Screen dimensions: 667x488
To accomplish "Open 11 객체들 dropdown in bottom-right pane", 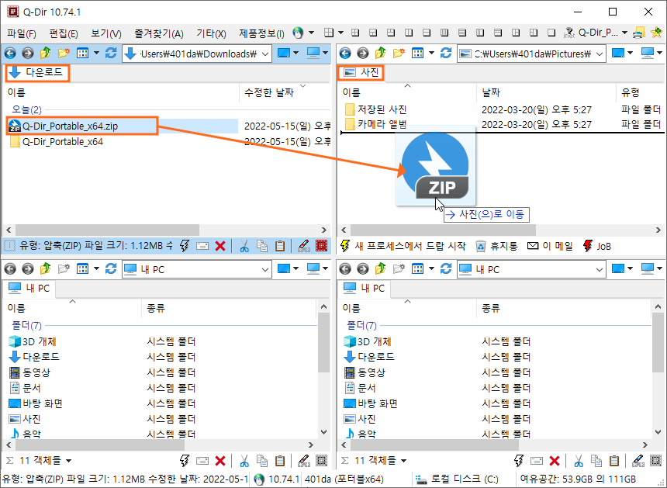I will (403, 461).
